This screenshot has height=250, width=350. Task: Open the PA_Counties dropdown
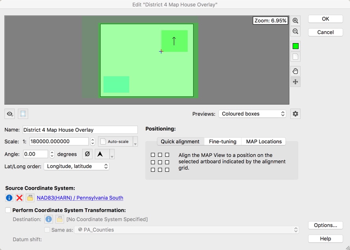click(x=186, y=230)
